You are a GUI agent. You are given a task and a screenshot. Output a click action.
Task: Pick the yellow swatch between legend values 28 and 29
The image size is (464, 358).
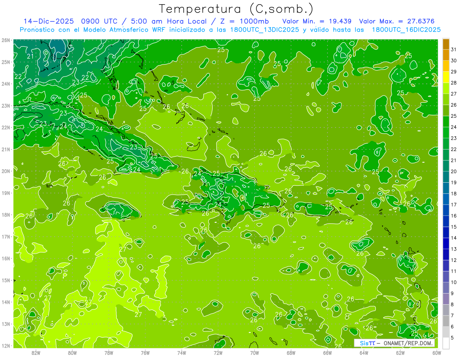(x=446, y=77)
